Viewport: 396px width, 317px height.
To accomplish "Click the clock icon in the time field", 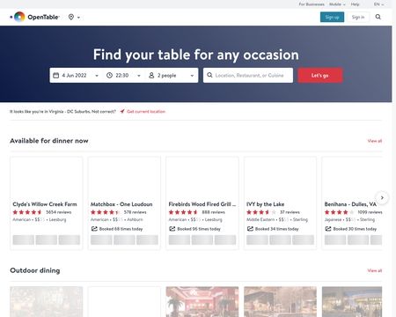I will tap(109, 76).
